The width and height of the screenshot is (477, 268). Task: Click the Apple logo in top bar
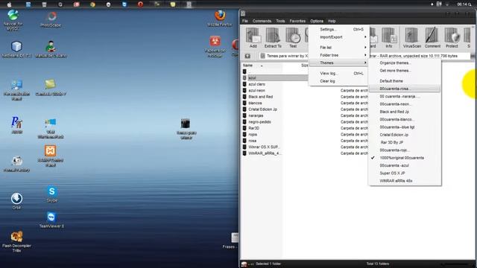tap(10, 4)
